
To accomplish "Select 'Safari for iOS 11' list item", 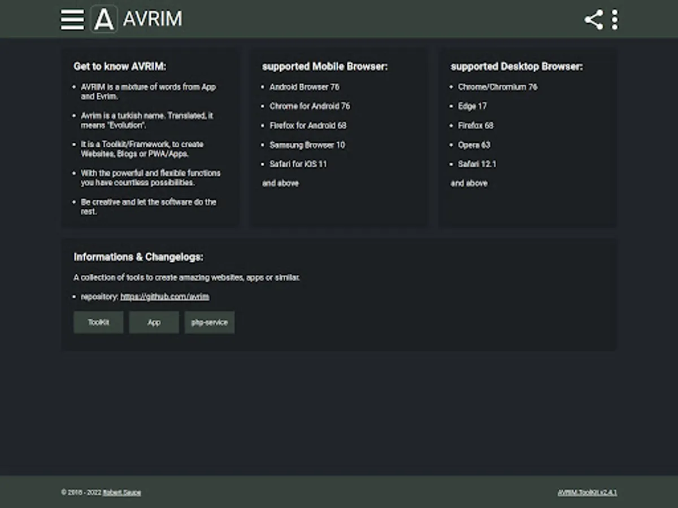I will coord(298,164).
